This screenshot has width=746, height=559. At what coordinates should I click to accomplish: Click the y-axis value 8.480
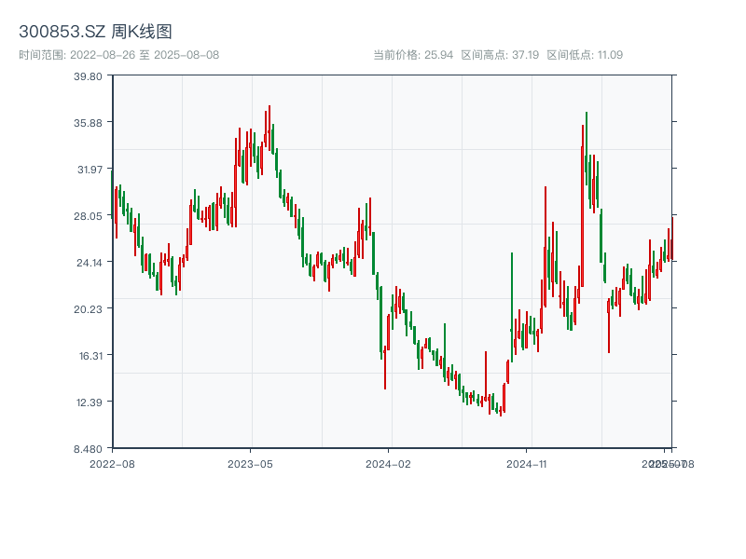[x=88, y=449]
